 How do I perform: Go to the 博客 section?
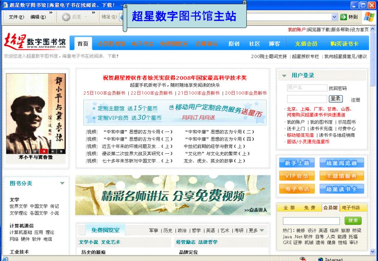275,43
